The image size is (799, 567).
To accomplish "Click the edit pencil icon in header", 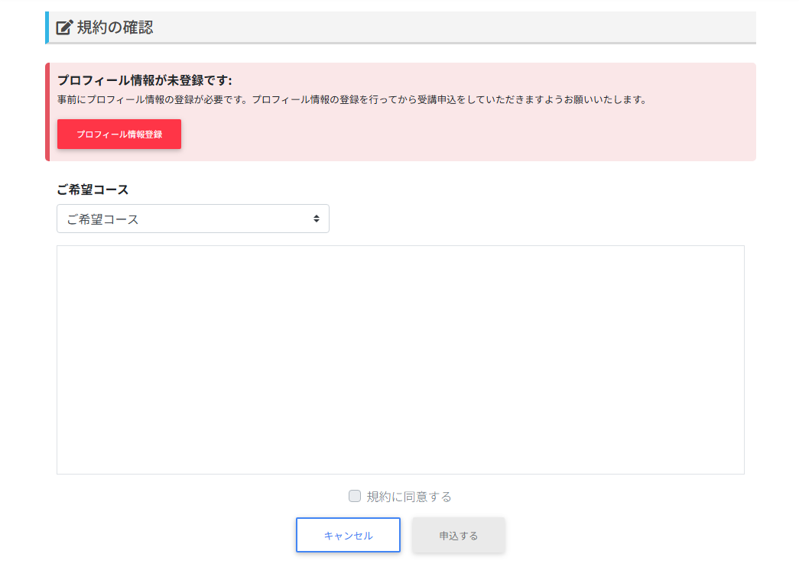I will 65,28.
